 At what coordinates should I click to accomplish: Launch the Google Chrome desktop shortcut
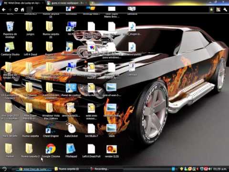51,150
